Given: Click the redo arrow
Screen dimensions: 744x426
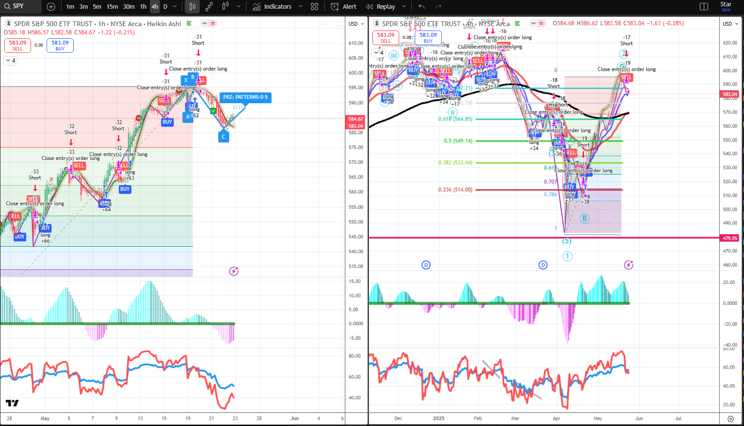Looking at the screenshot, I should (438, 7).
